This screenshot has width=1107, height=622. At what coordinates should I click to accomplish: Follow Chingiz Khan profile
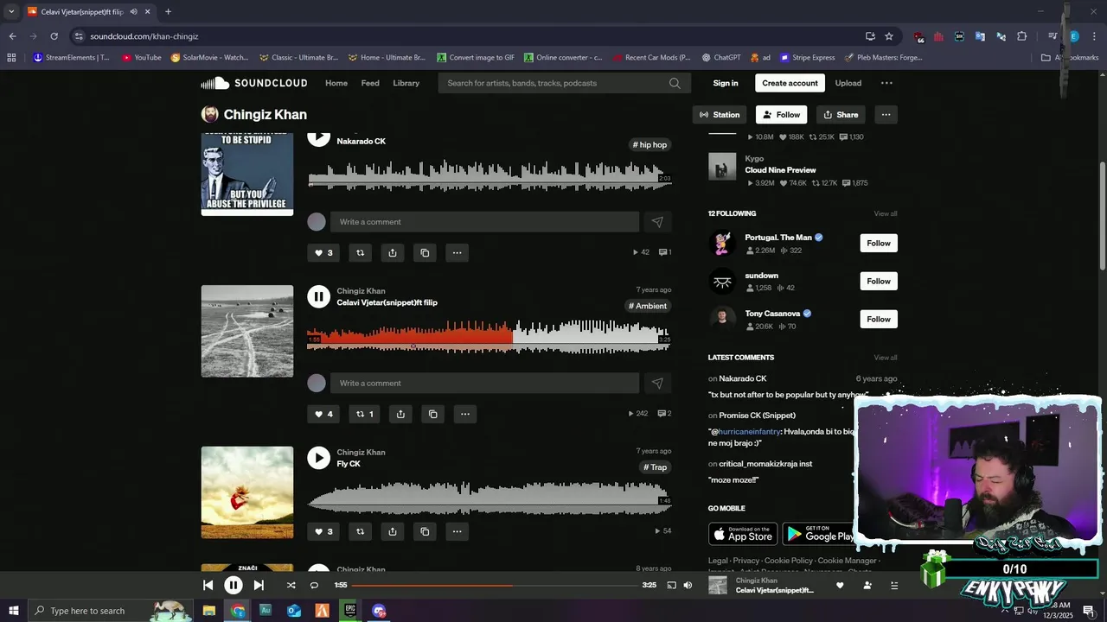click(x=781, y=114)
